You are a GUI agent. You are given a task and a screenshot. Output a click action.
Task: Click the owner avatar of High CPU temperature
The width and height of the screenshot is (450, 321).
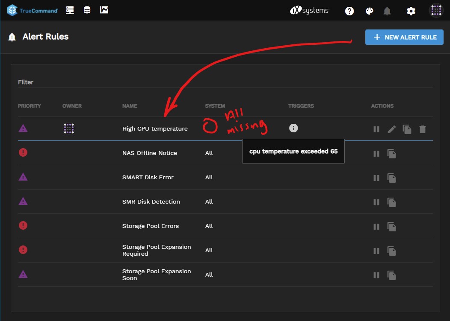[x=69, y=128]
